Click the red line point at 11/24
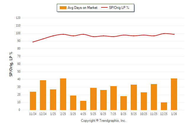Screen dimensions: 191x128 click(x=33, y=42)
